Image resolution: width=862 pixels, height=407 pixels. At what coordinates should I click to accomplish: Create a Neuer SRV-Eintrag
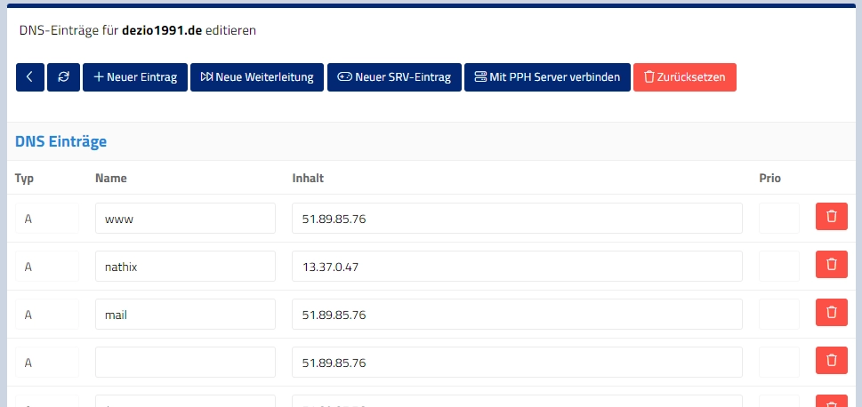pos(394,77)
